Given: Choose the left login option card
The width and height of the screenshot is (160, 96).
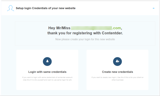Looking at the screenshot, I should [47, 70].
